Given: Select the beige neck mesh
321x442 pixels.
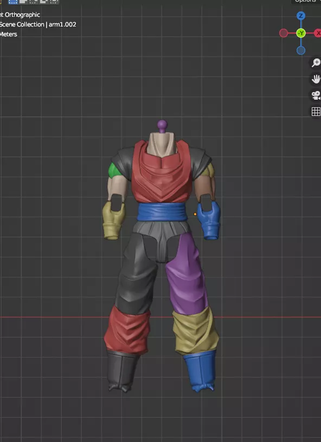Looking at the screenshot, I should [x=162, y=144].
